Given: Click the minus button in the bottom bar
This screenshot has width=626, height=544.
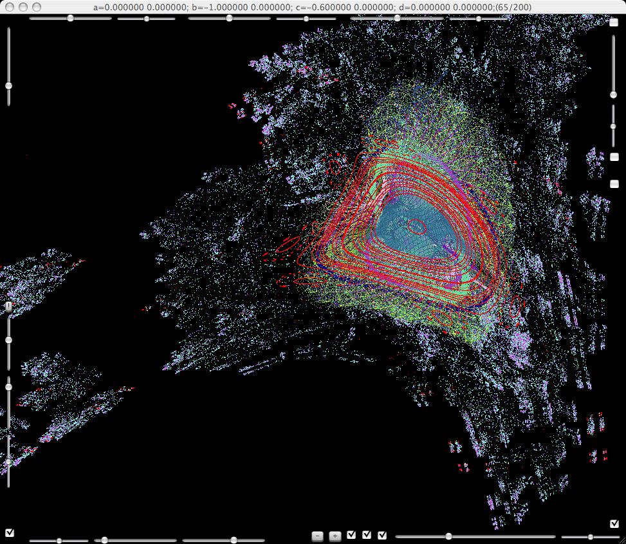Looking at the screenshot, I should pos(317,536).
